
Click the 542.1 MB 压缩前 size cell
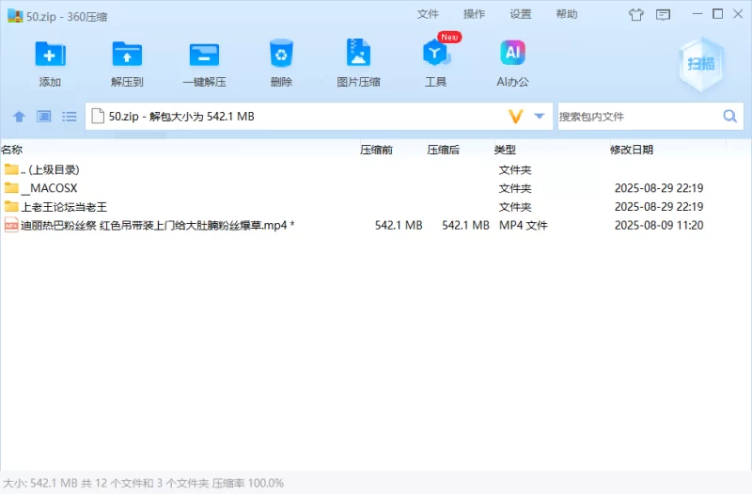(399, 225)
